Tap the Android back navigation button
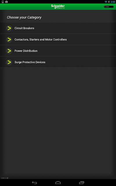Viewport: 116px width, 186px height. 35,183
